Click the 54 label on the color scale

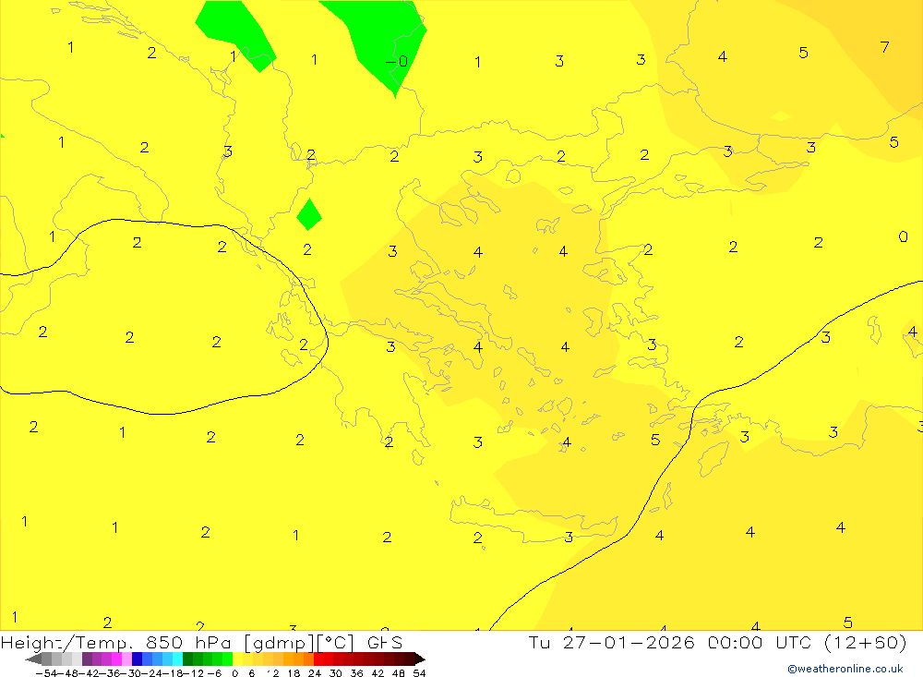[419, 673]
